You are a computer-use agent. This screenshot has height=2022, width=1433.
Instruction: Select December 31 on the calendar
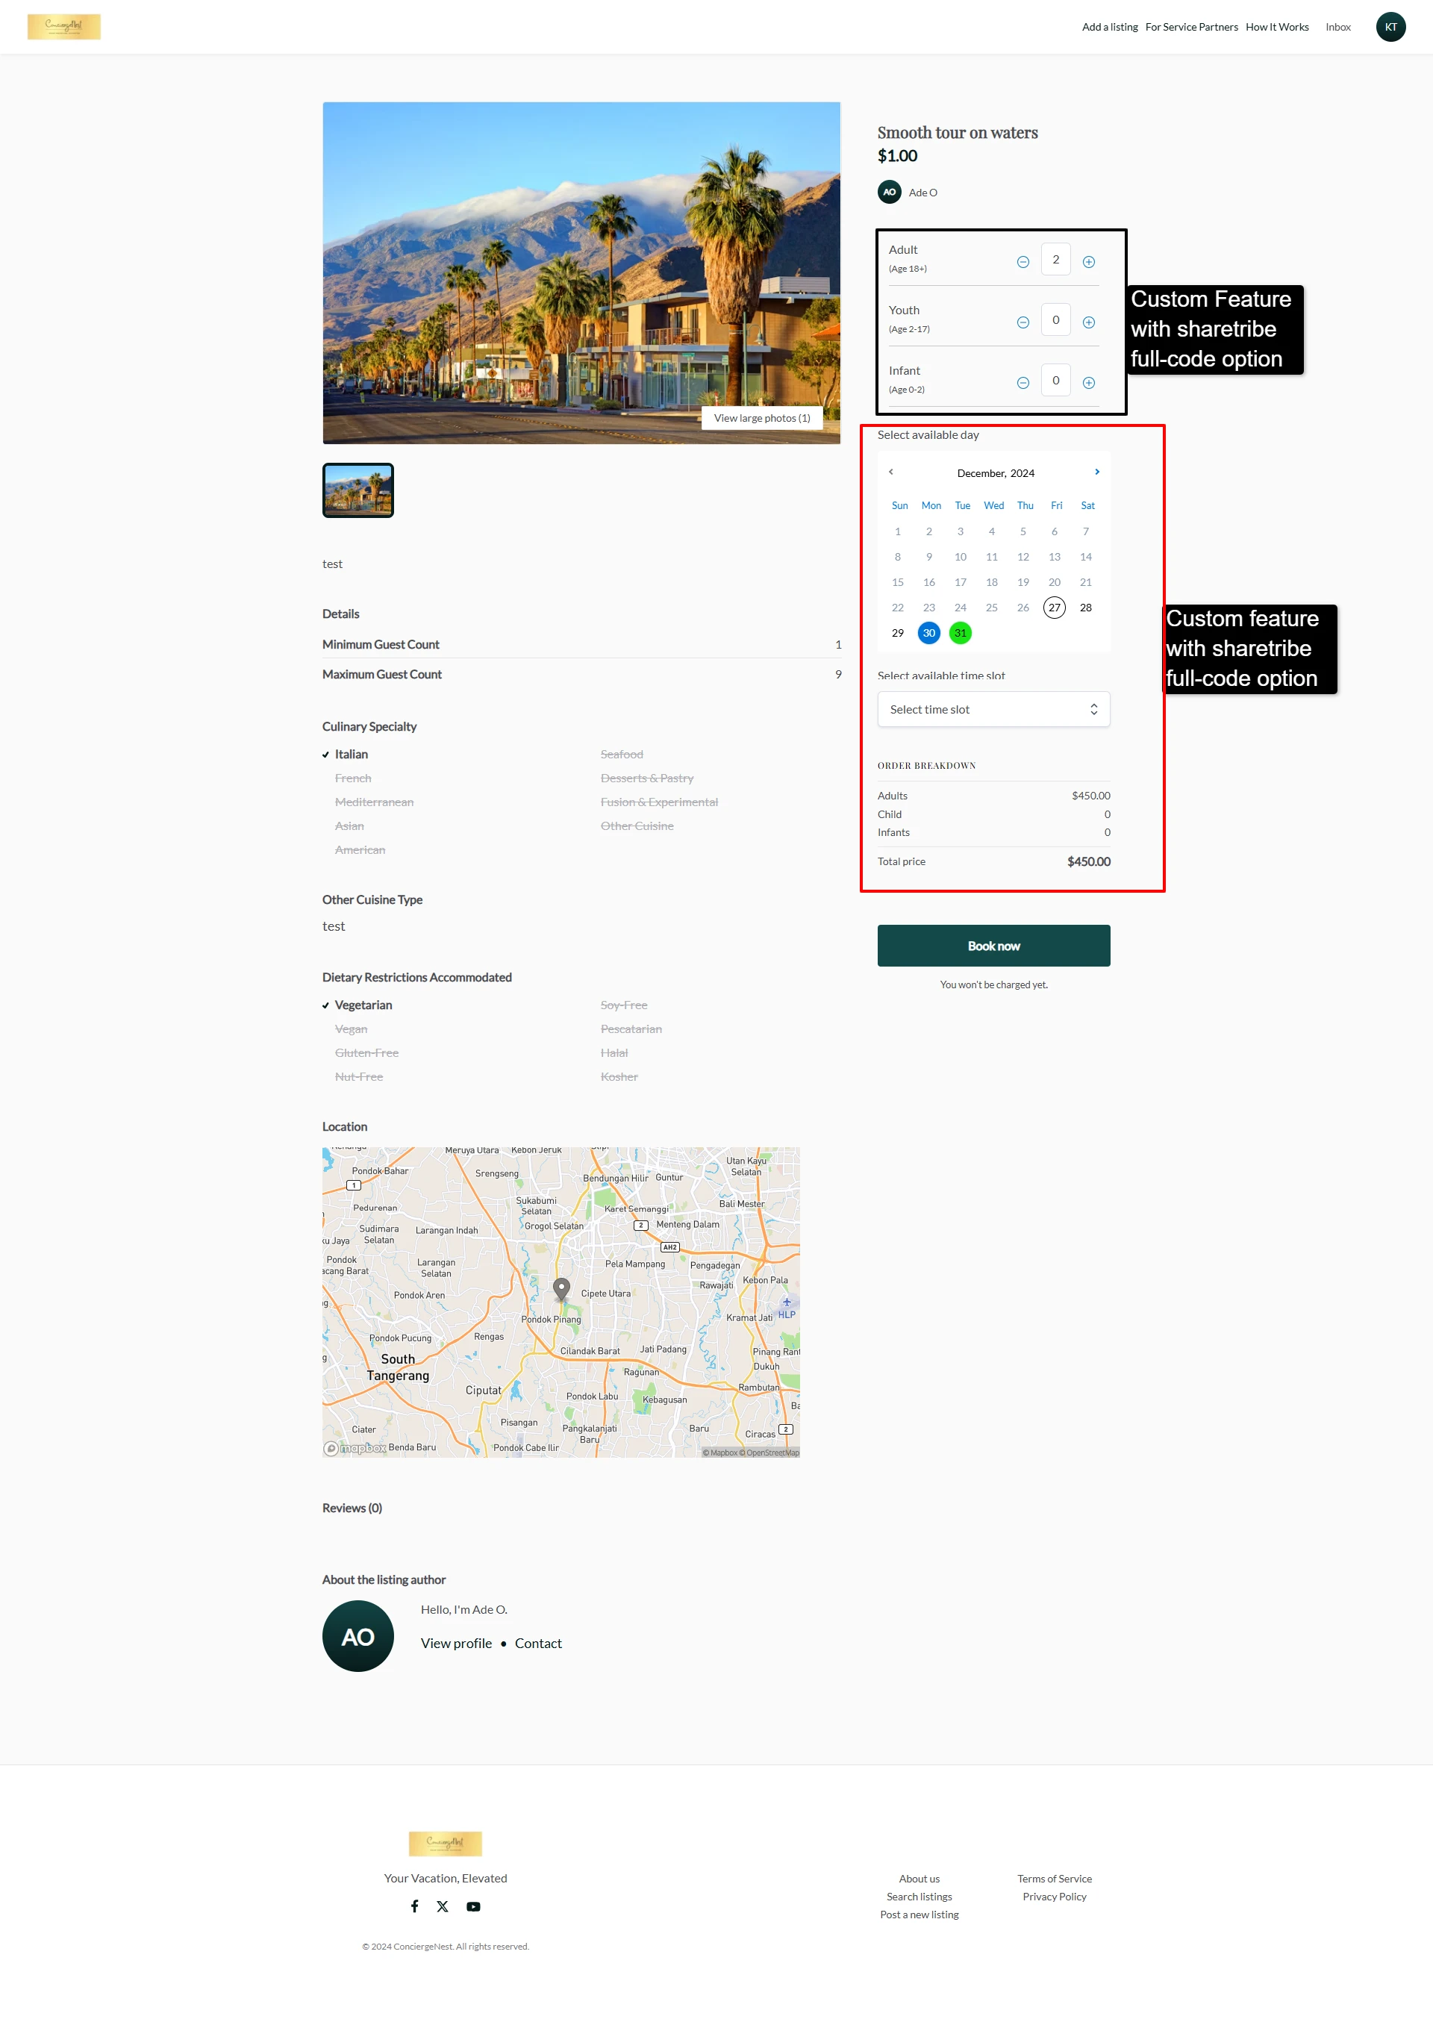point(960,632)
